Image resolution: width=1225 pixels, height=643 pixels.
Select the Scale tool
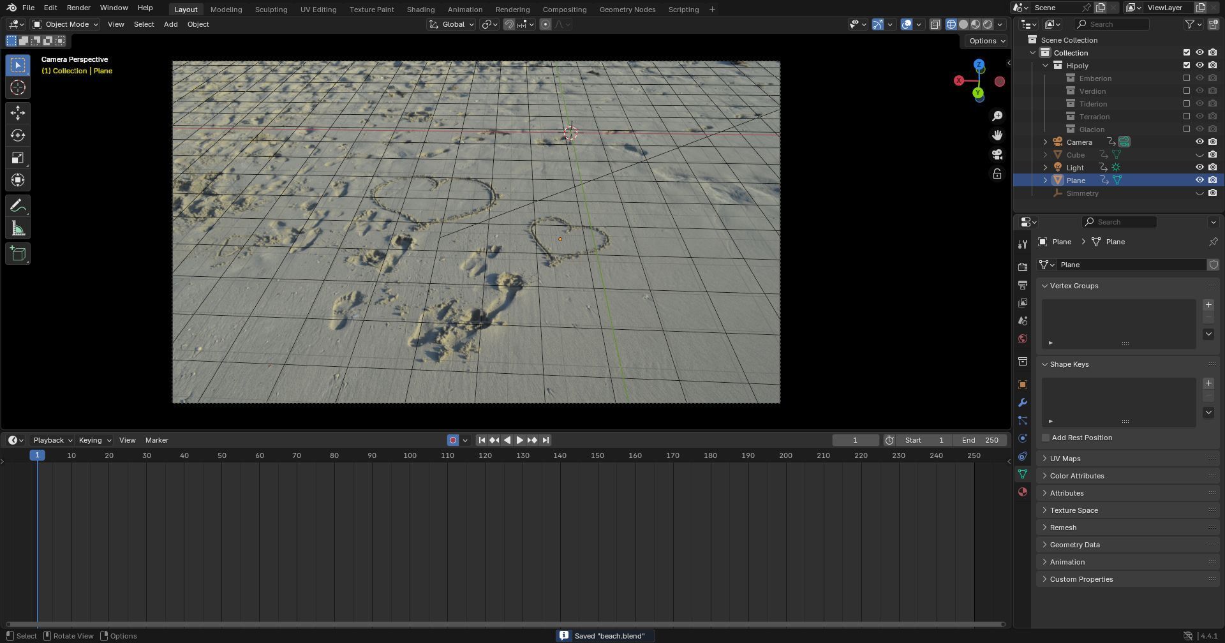(x=18, y=158)
